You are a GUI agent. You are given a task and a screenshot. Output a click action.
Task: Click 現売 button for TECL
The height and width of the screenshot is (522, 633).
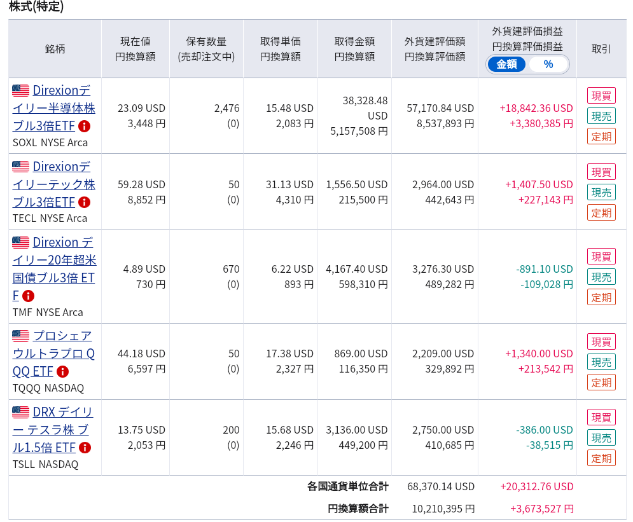click(601, 193)
